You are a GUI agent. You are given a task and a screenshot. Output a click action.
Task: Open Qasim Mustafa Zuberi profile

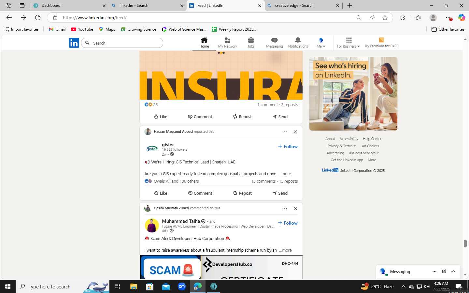[171, 208]
